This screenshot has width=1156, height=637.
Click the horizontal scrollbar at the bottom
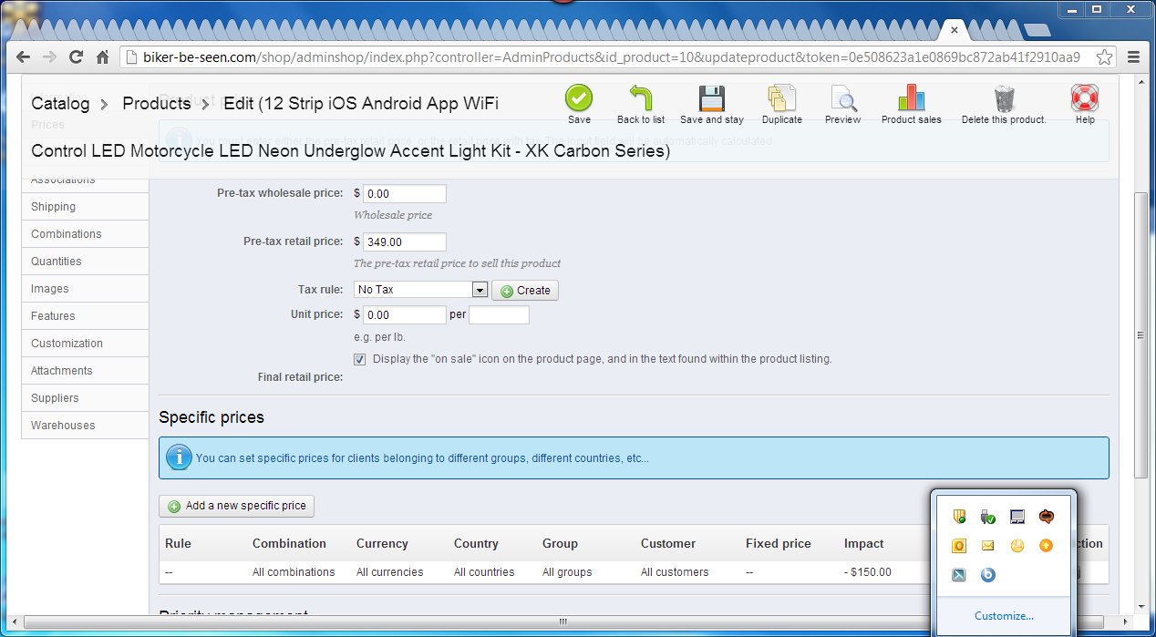pyautogui.click(x=563, y=622)
